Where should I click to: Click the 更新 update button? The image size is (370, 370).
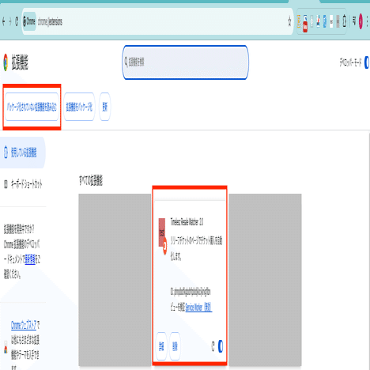(x=105, y=107)
